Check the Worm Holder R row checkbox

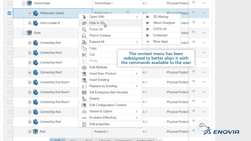point(9,23)
